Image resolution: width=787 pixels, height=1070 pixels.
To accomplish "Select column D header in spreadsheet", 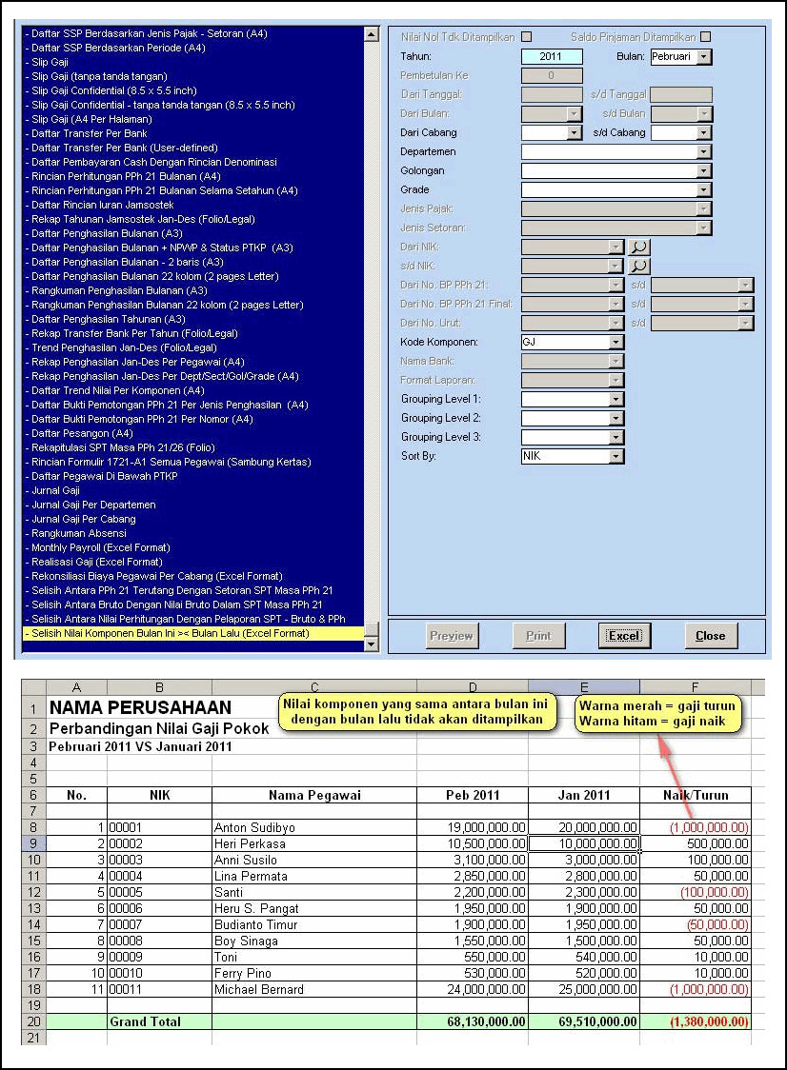I will point(472,687).
